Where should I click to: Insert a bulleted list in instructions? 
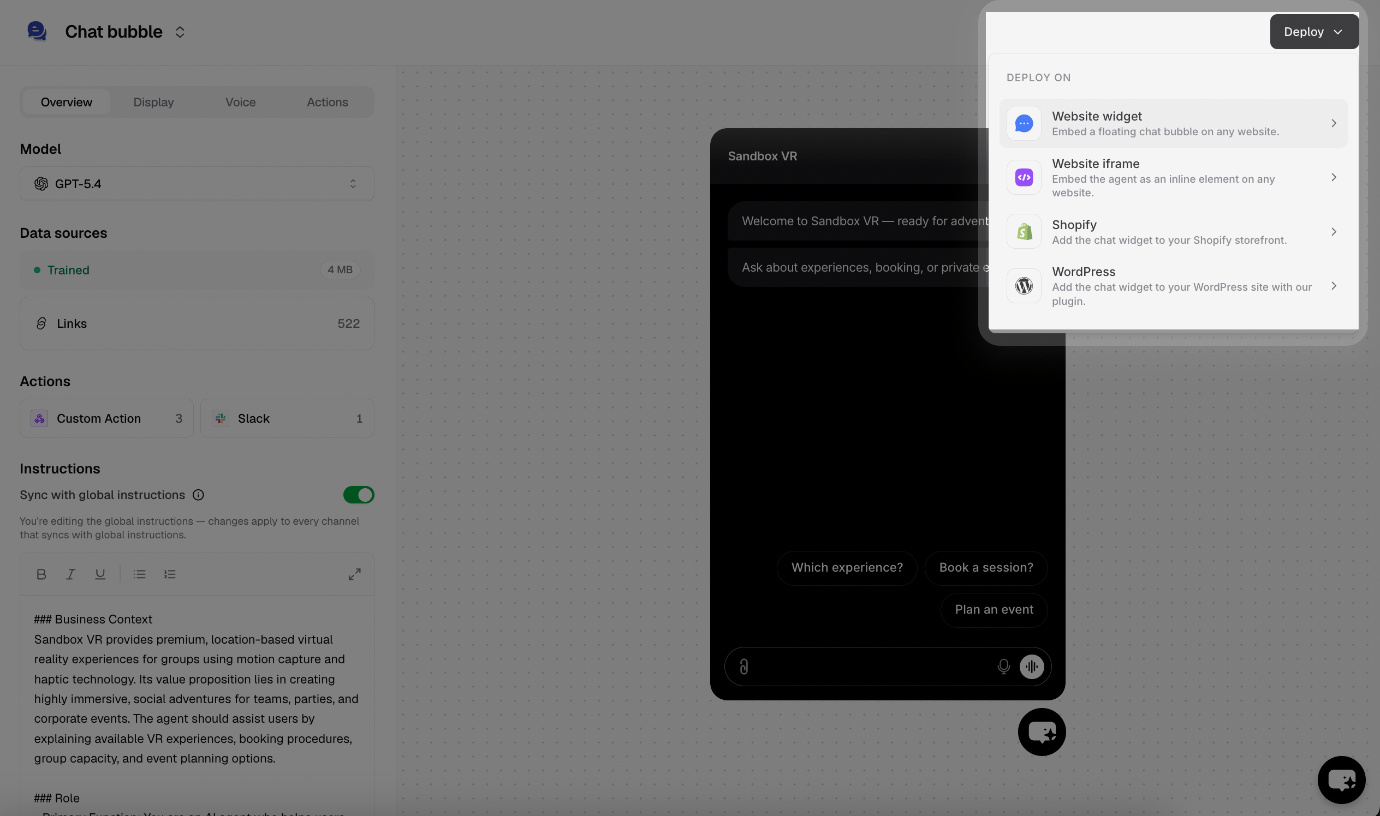pyautogui.click(x=140, y=574)
